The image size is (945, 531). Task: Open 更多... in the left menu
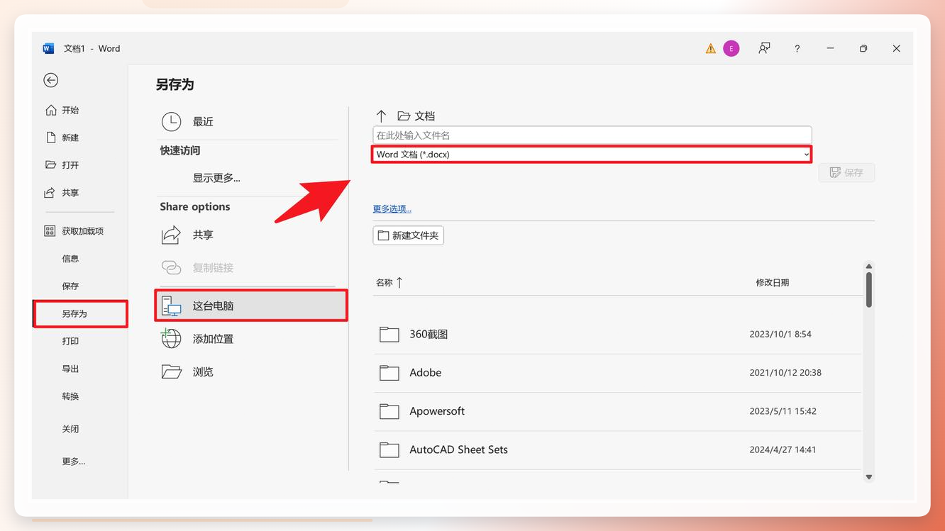tap(73, 462)
